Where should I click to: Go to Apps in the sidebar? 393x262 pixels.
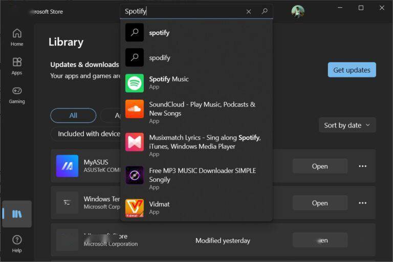pos(17,66)
